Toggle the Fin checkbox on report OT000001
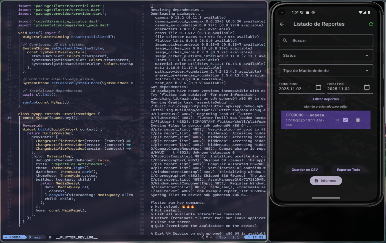Screen dimensions: 386x243 pyautogui.click(x=345, y=120)
